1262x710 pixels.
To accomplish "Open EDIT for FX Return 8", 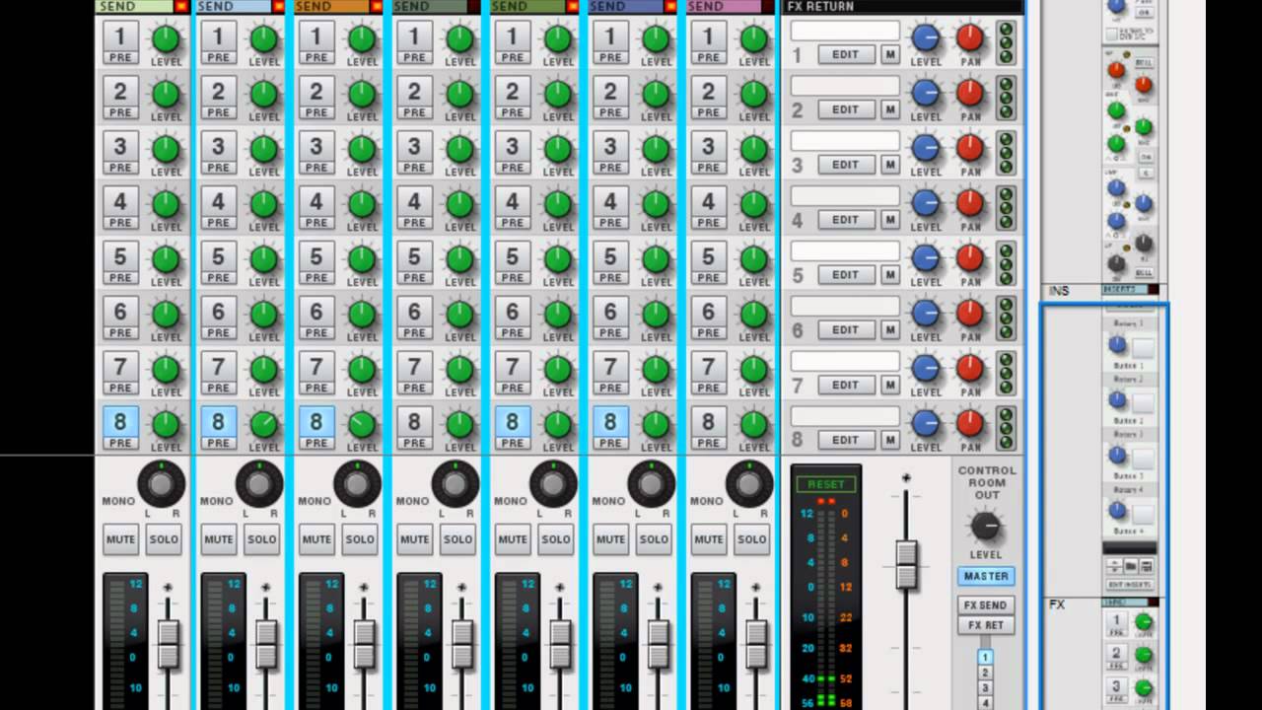I will (x=845, y=441).
